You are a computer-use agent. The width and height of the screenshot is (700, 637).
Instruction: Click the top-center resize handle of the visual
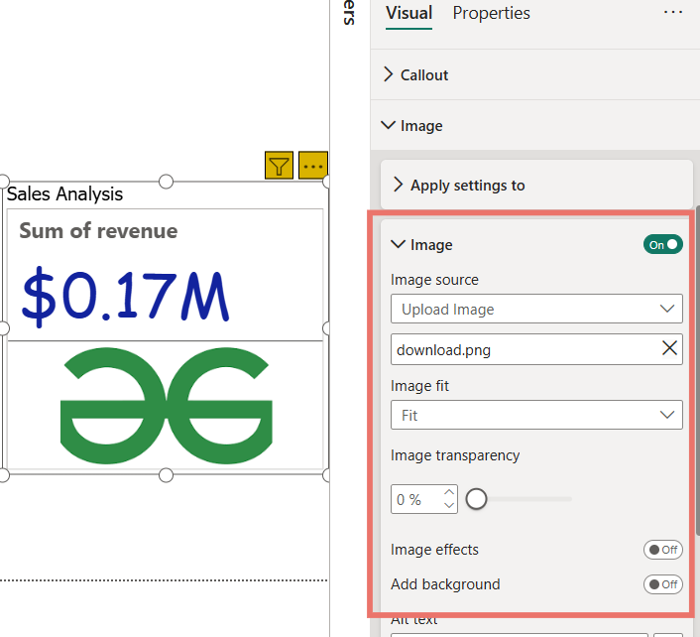click(x=166, y=182)
